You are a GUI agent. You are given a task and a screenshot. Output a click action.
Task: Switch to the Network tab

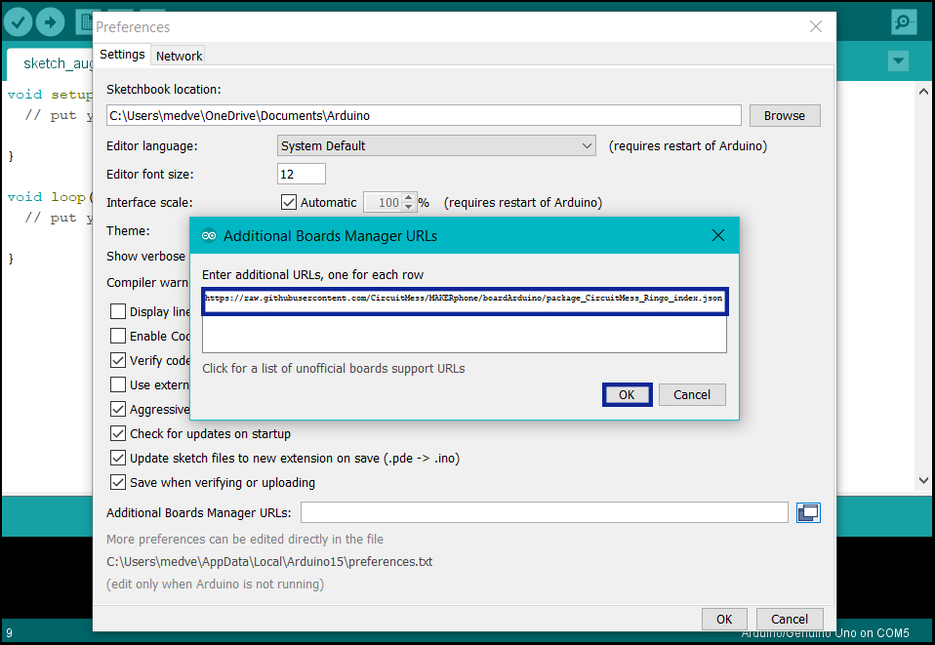[179, 56]
